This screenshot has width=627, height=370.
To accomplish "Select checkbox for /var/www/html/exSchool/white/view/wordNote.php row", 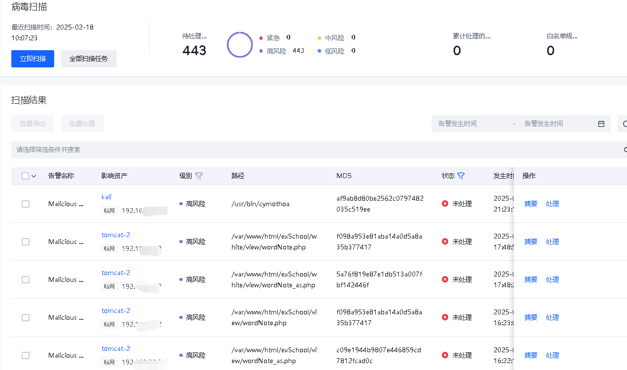I will [x=26, y=242].
